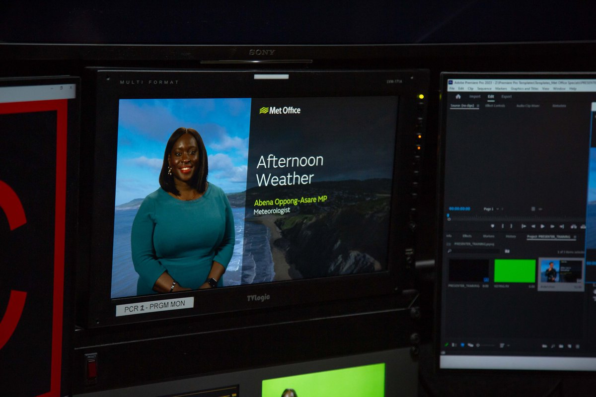Image resolution: width=596 pixels, height=397 pixels.
Task: Switch to the Export workspace tab
Action: coord(507,96)
